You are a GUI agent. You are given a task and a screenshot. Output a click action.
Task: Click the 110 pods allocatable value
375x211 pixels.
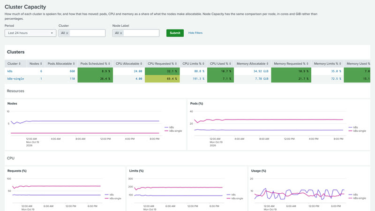coord(72,79)
